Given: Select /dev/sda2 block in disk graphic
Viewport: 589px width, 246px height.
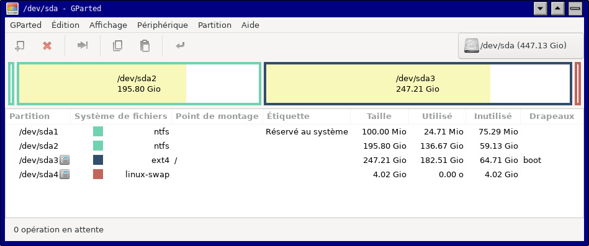Looking at the screenshot, I should pos(138,84).
